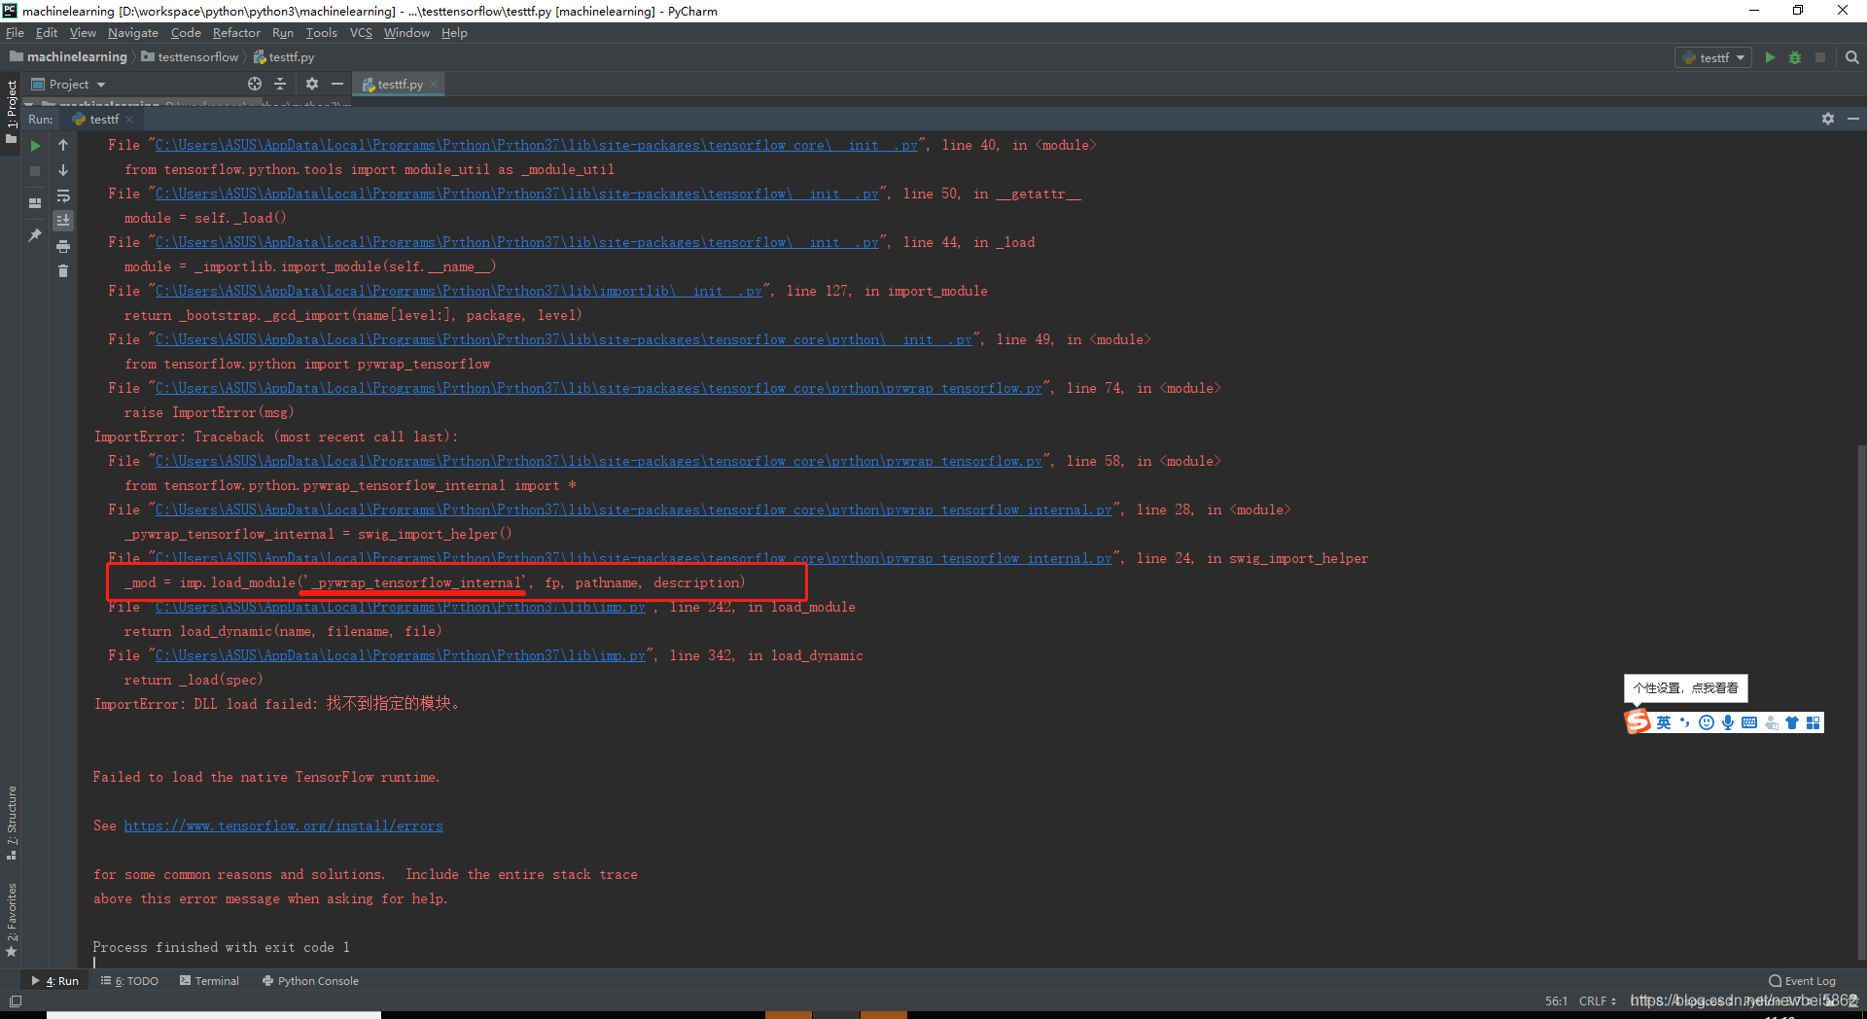Open tensorflow.org/install/errors link

coord(283,826)
